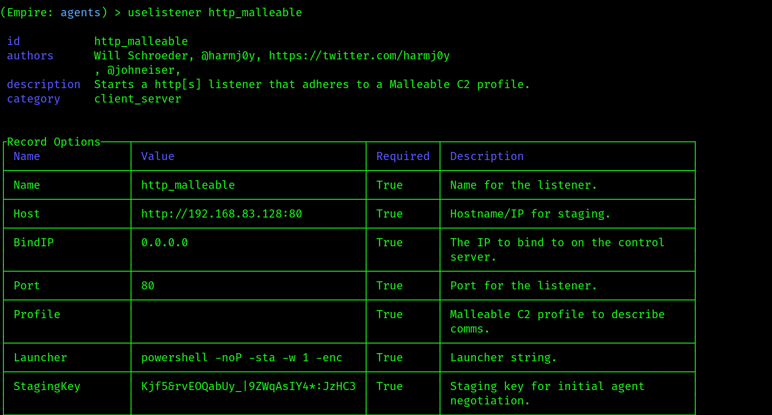Click the empty Profile value cell
The height and width of the screenshot is (415, 772).
click(248, 322)
